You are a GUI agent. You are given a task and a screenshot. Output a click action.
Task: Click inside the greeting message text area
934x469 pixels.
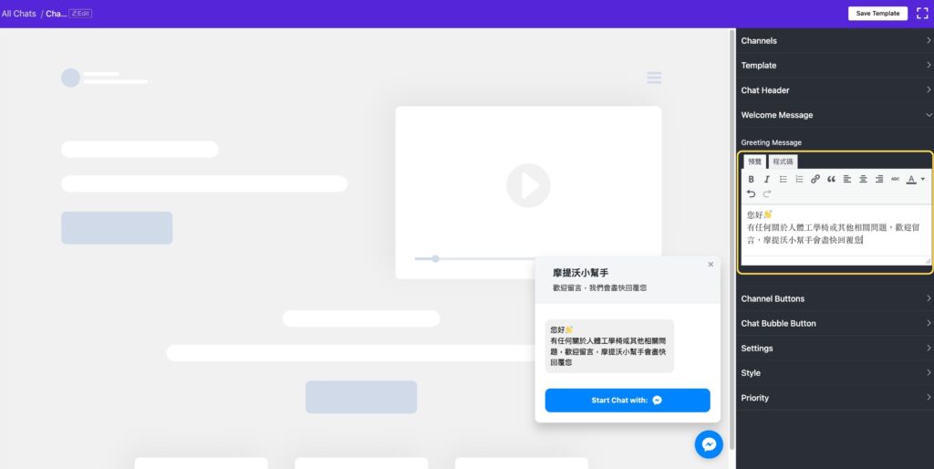pyautogui.click(x=835, y=231)
